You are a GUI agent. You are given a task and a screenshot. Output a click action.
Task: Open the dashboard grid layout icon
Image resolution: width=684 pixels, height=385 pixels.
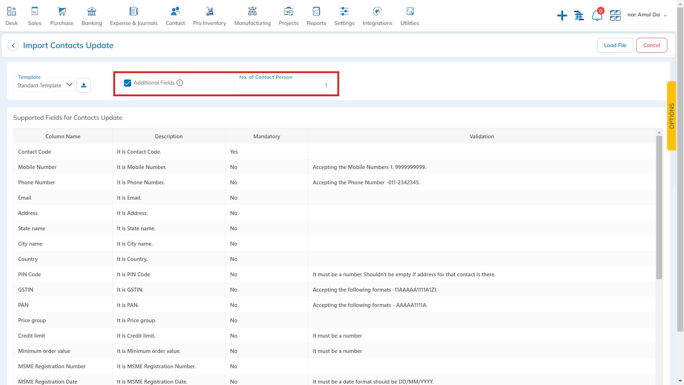615,15
